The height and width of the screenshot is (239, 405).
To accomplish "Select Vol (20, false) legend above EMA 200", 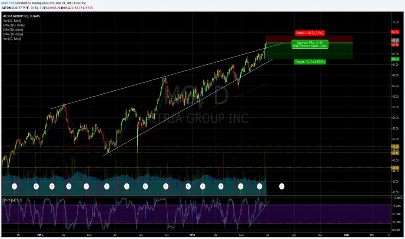I will tap(12, 21).
